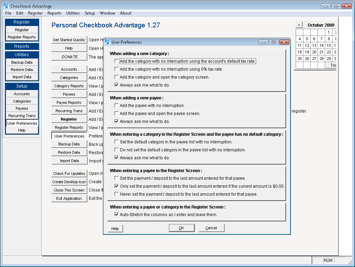Click Backup Data in sidebar Utilities

pos(22,62)
